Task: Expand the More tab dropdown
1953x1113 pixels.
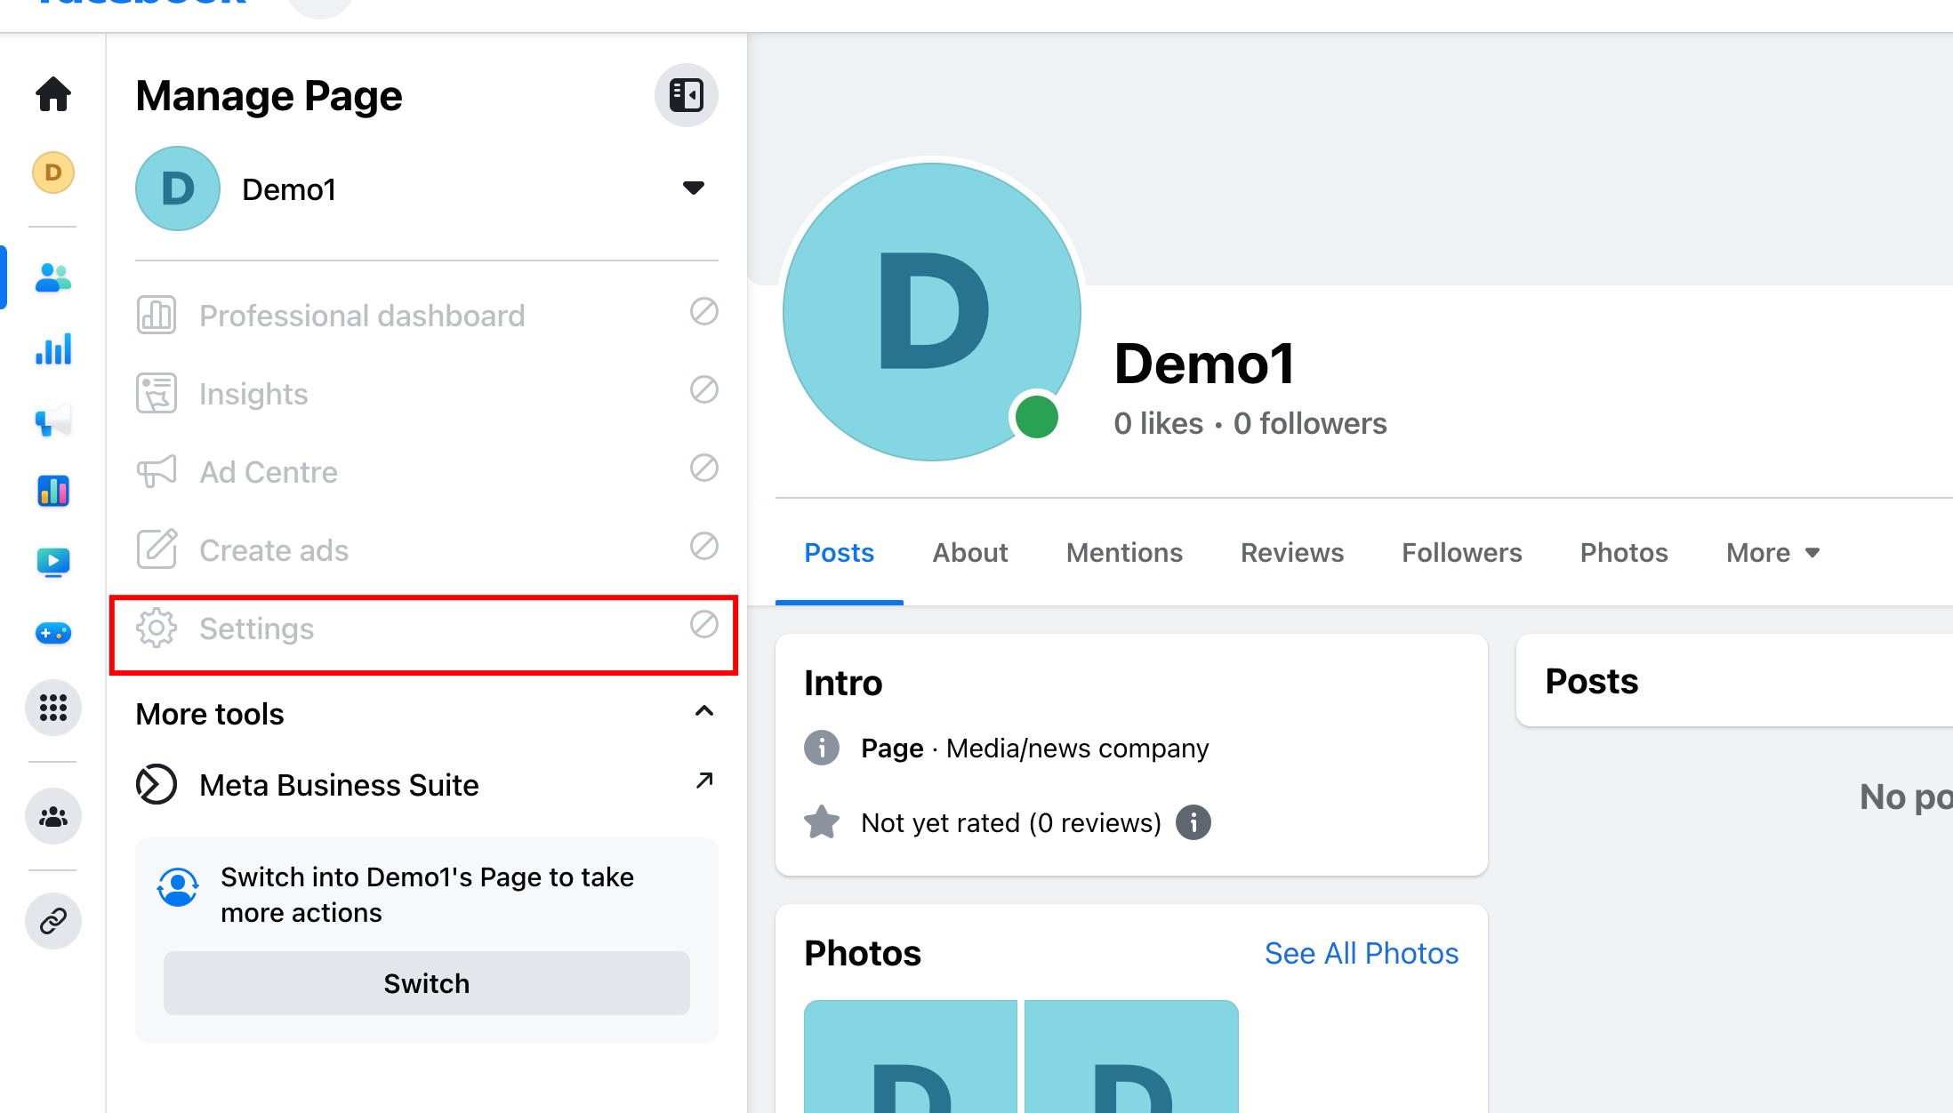Action: pyautogui.click(x=1773, y=553)
